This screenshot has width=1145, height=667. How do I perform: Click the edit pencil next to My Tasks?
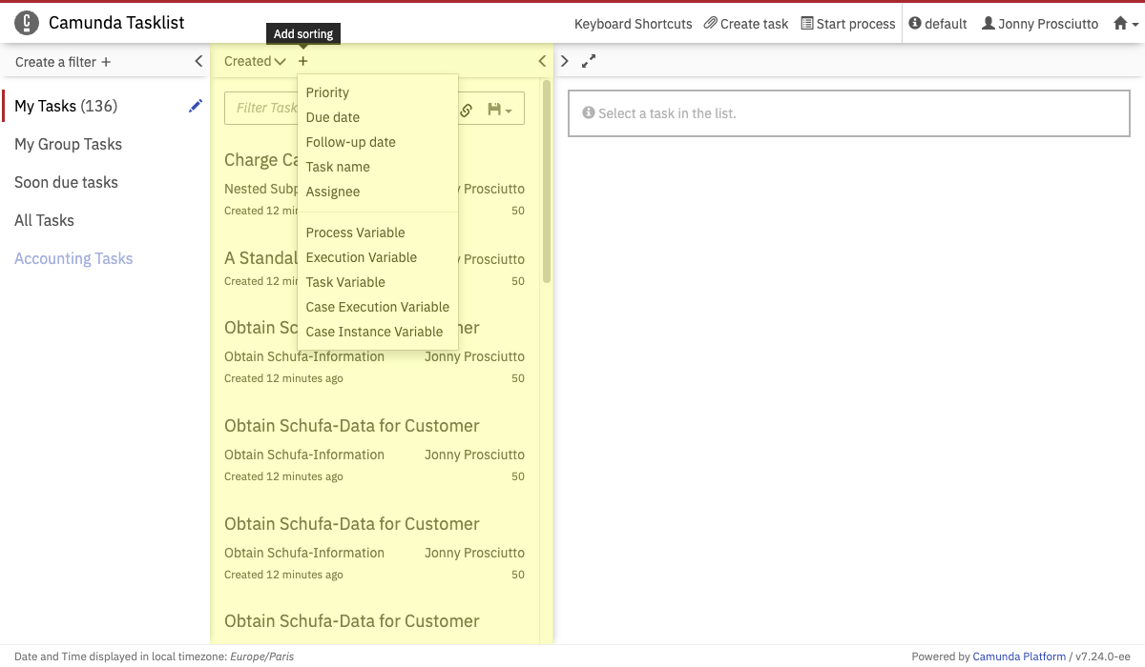[x=196, y=106]
